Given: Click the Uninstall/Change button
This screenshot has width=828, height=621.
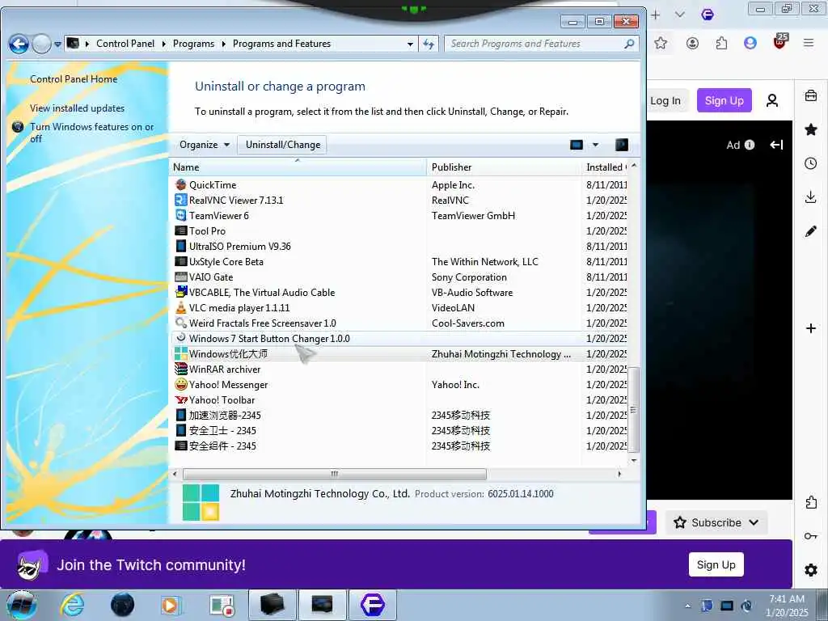Looking at the screenshot, I should 282,145.
